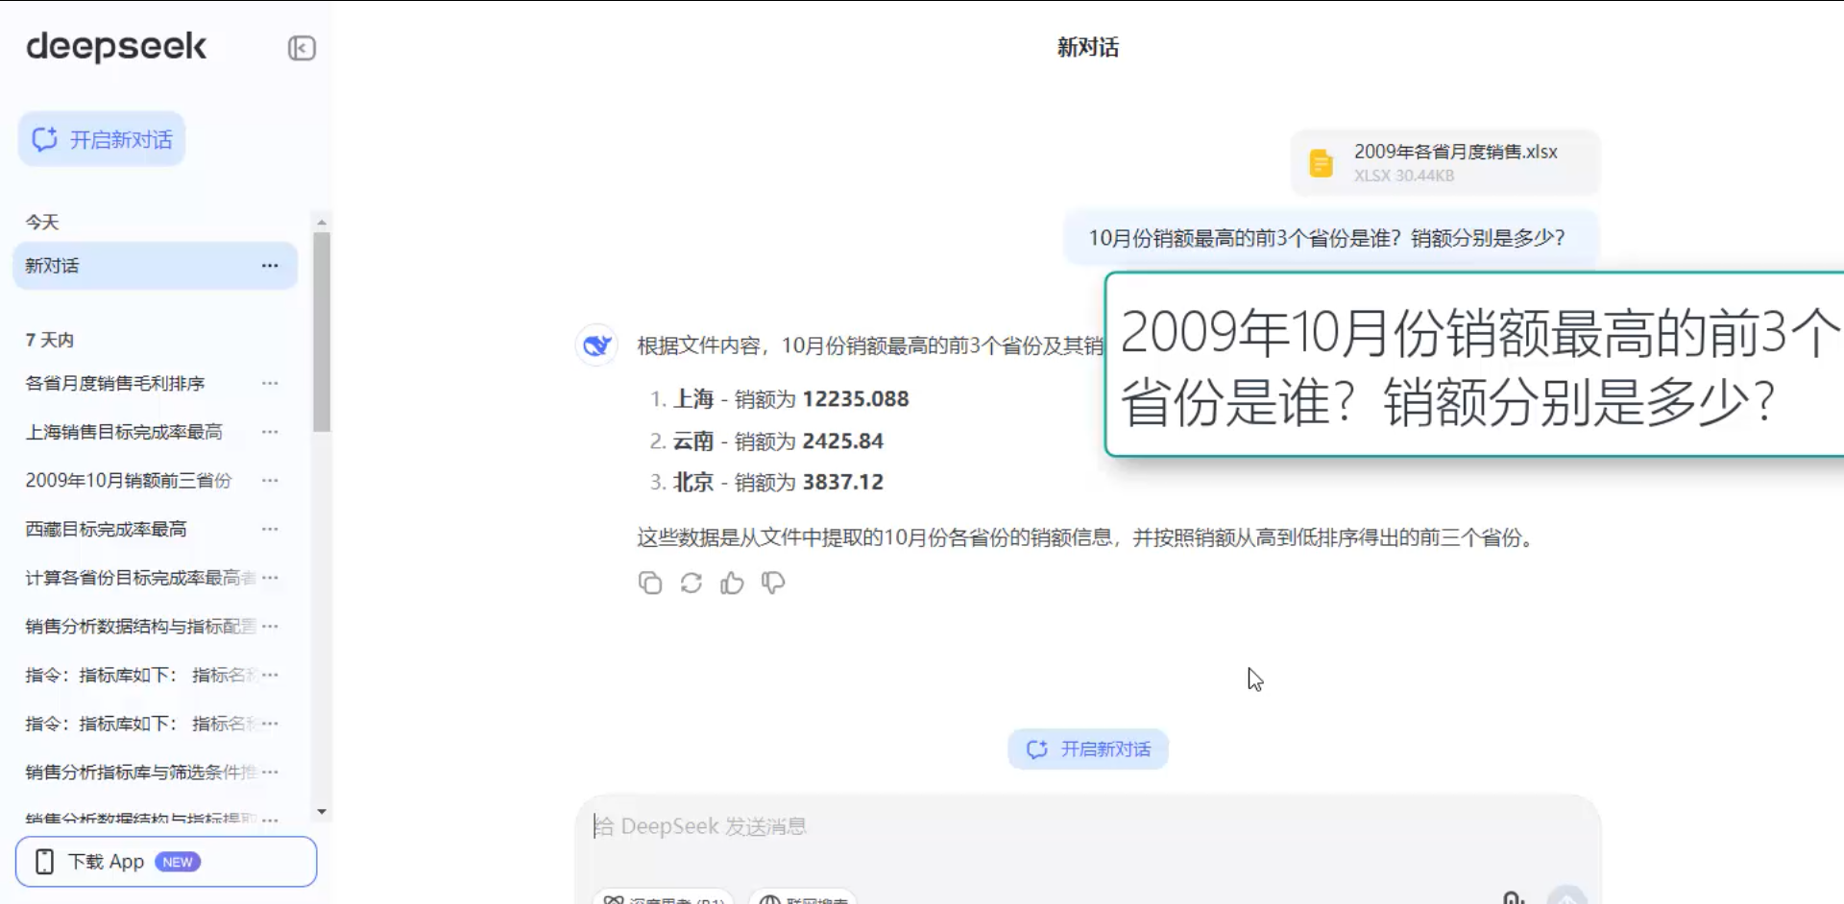Give the reply a thumbs up
Image resolution: width=1844 pixels, height=904 pixels.
pos(732,583)
